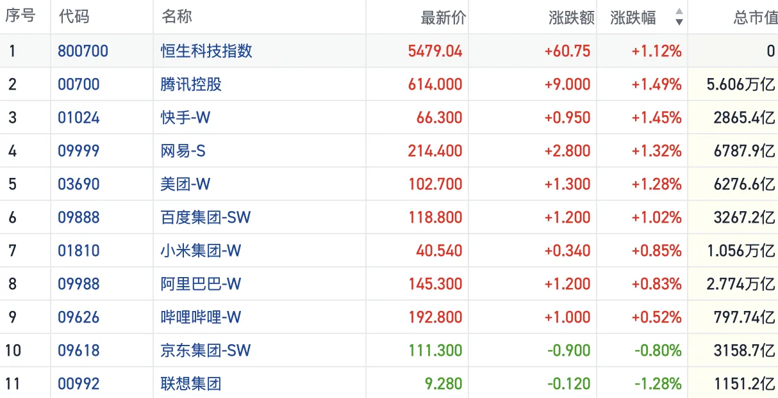Click 联想集团 stock name

(191, 384)
